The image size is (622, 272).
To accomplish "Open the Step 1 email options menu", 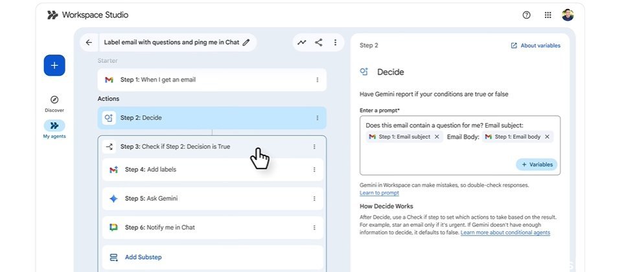I will click(317, 80).
